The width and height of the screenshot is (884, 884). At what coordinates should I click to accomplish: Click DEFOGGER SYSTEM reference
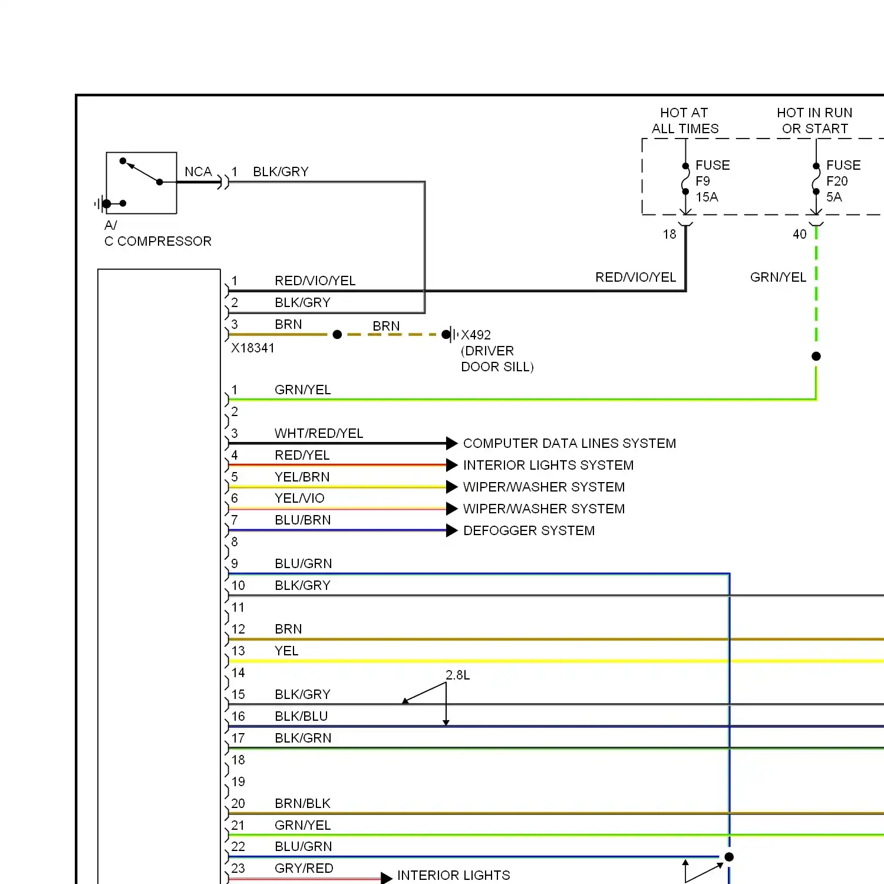[x=529, y=531]
